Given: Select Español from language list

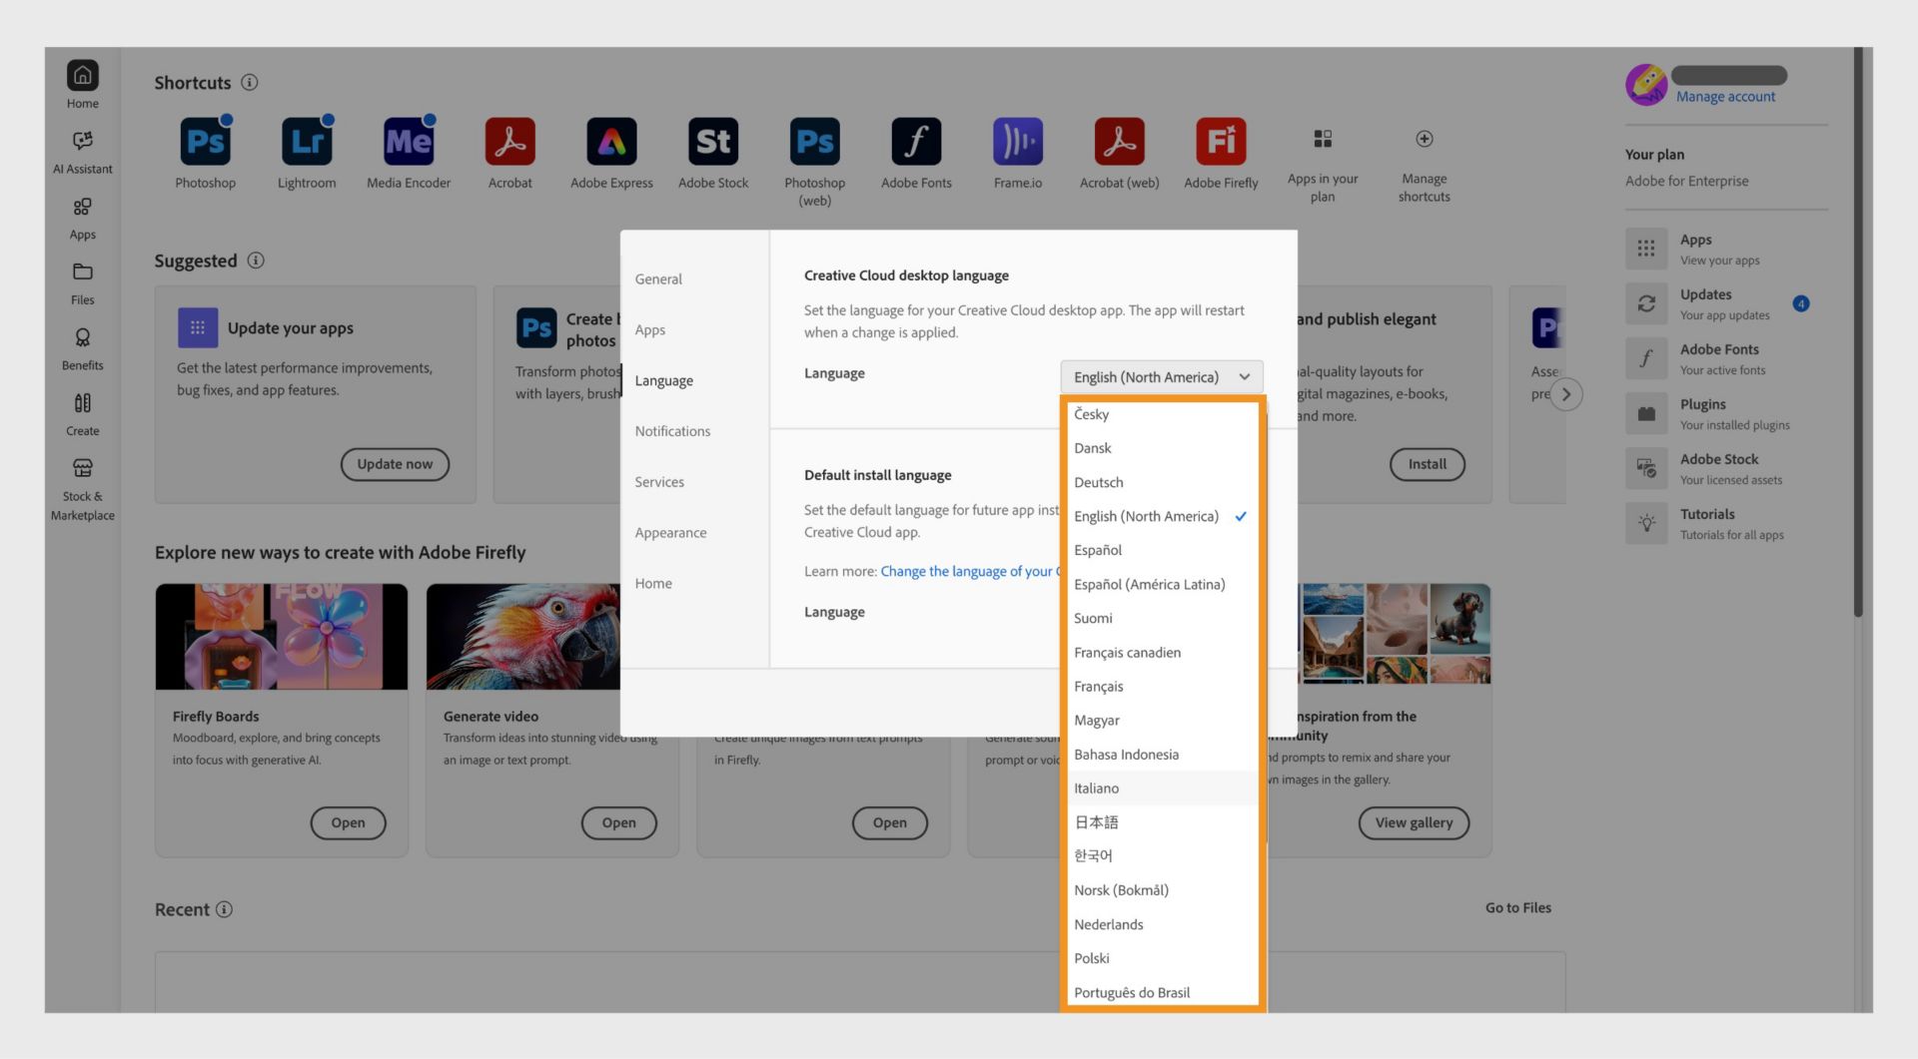Looking at the screenshot, I should click(1161, 550).
